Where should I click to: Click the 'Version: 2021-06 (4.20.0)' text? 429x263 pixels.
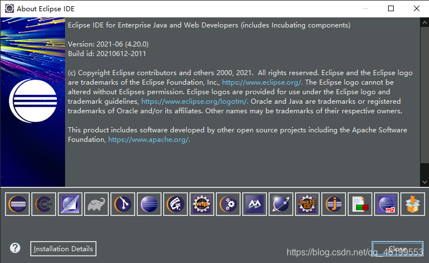click(x=108, y=44)
